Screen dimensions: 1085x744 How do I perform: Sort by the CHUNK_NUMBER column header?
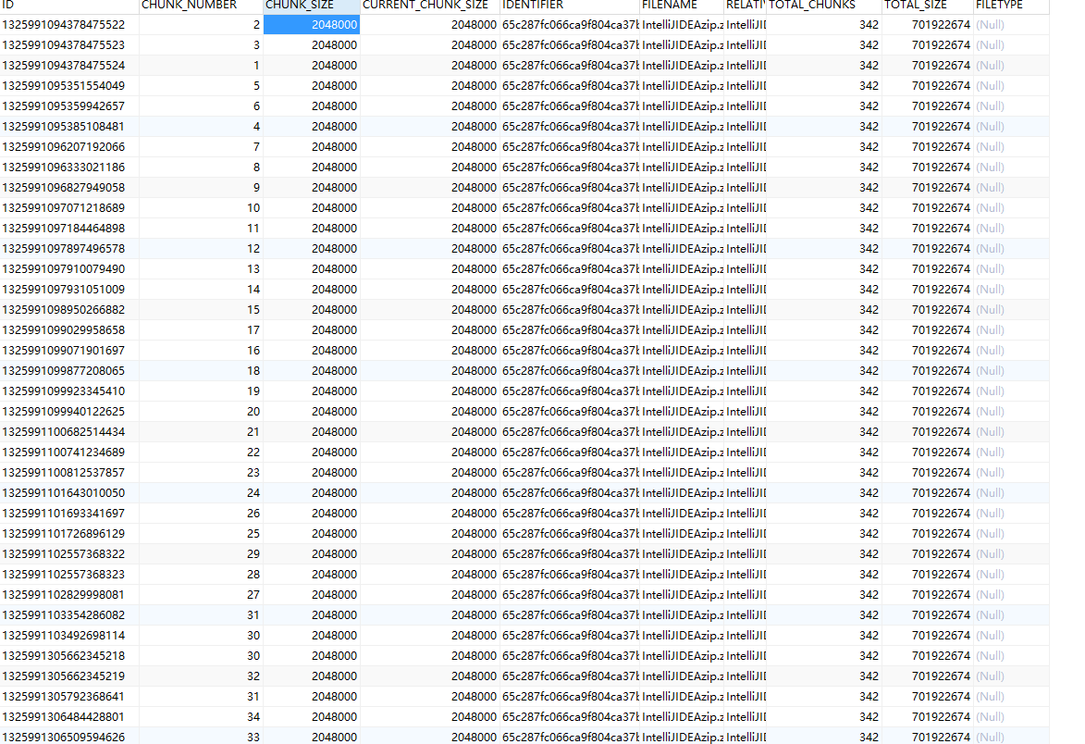[201, 6]
